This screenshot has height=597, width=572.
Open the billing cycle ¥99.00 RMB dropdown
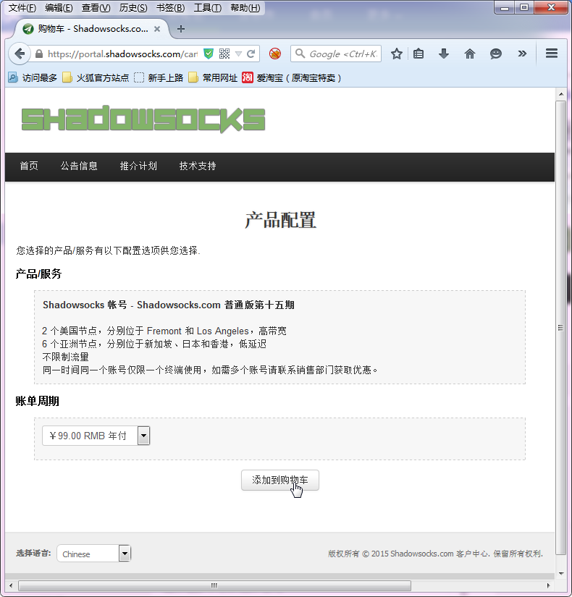coord(96,436)
